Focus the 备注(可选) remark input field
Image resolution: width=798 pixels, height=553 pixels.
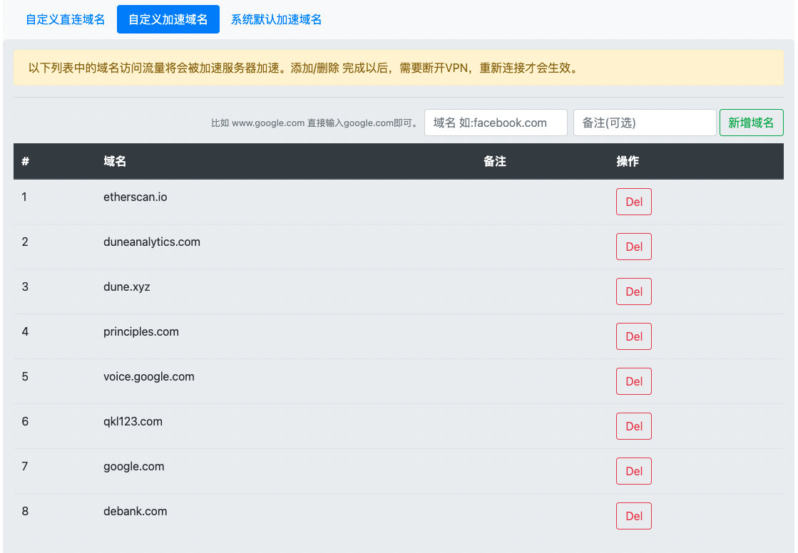(x=644, y=123)
